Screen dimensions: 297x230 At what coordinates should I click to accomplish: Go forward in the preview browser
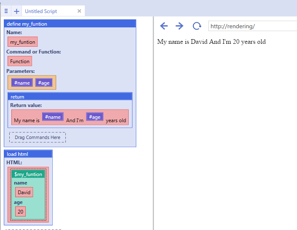click(180, 26)
